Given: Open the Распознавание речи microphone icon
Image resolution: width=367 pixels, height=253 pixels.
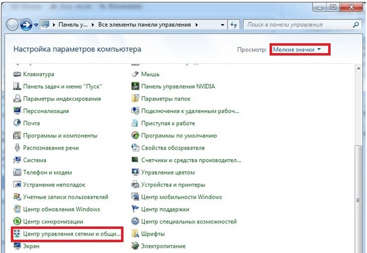Looking at the screenshot, I should (x=17, y=148).
